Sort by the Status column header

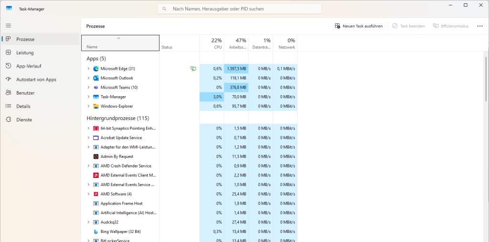coord(180,43)
